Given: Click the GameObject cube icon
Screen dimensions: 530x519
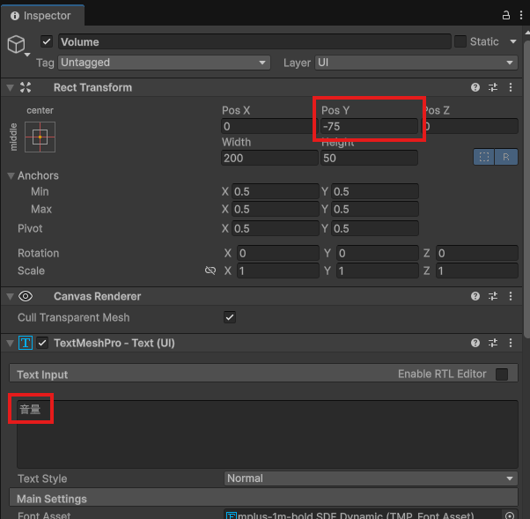Looking at the screenshot, I should pyautogui.click(x=17, y=45).
